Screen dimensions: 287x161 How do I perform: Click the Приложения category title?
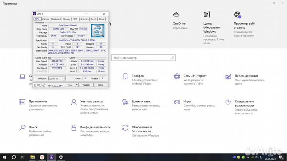pos(38,101)
